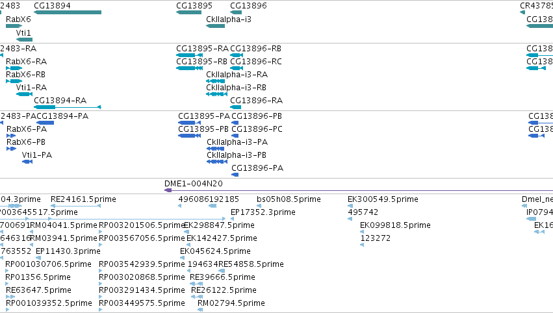The image size is (553, 313).
Task: Click the EK099818.5prime EST label
Action: pos(395,225)
